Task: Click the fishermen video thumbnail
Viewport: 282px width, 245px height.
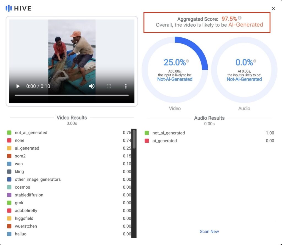Action: 72,49
